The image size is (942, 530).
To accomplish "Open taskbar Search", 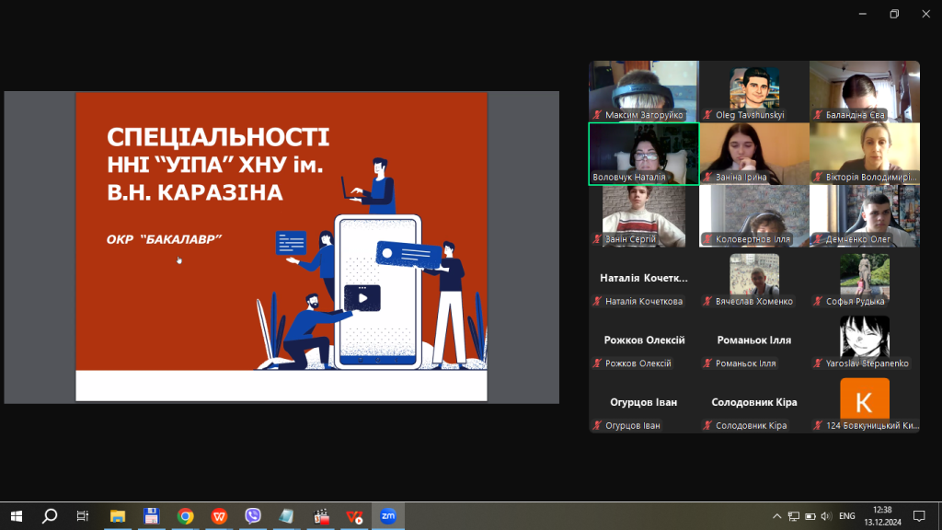I will pos(50,516).
